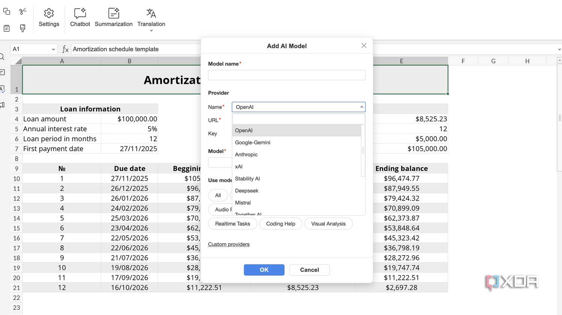This screenshot has width=562, height=315.
Task: Open the Translation tool
Action: [151, 18]
